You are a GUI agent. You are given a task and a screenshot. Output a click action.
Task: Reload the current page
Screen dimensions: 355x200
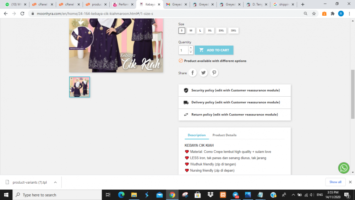[x=22, y=13]
